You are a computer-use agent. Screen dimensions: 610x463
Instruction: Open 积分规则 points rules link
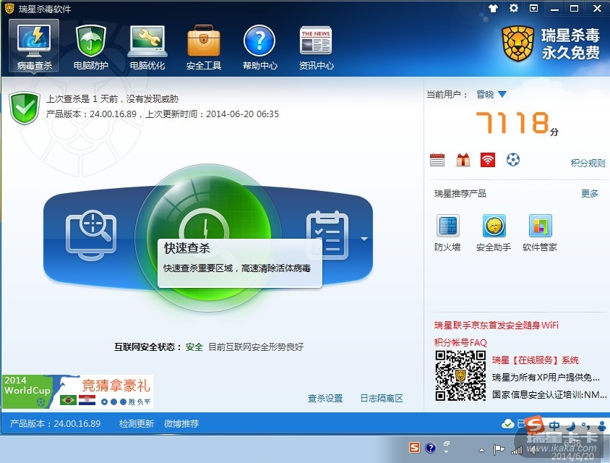(588, 163)
